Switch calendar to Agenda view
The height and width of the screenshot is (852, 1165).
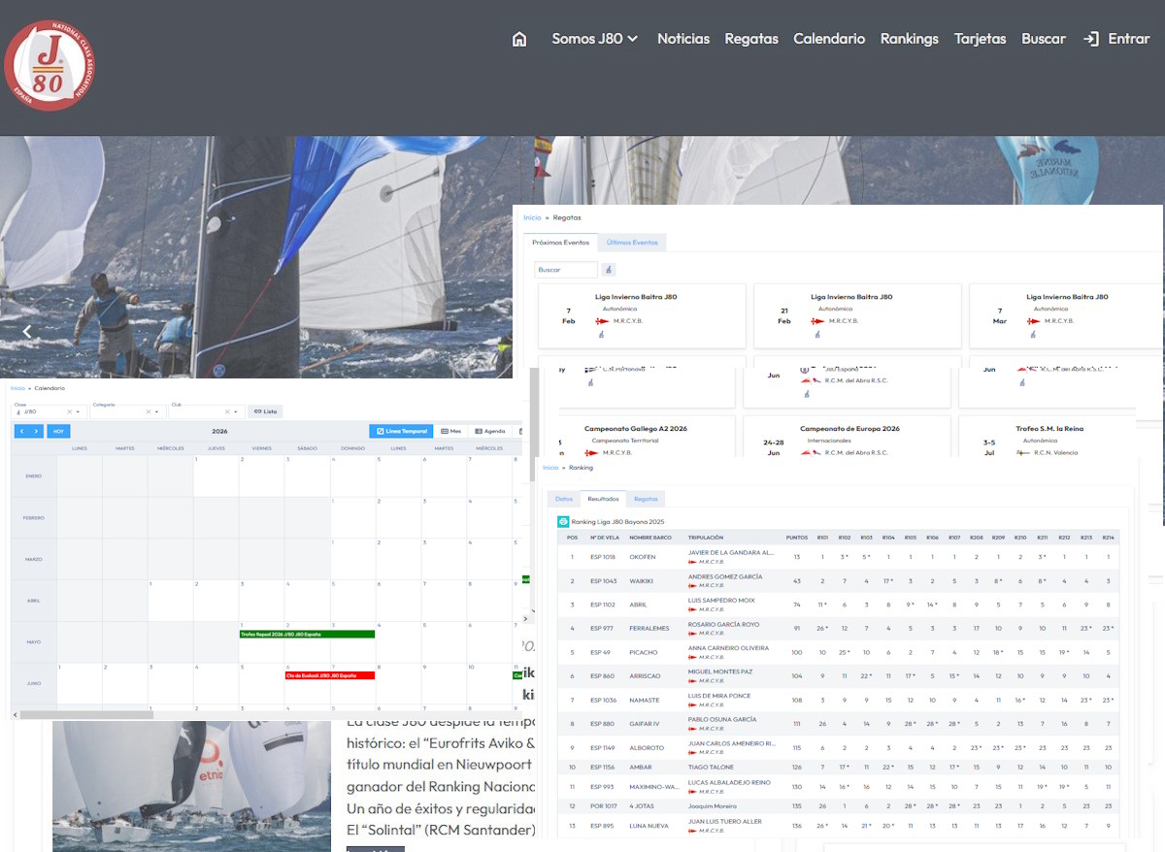click(x=490, y=431)
